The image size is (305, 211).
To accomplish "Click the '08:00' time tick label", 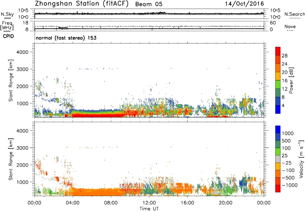I will [111, 203].
